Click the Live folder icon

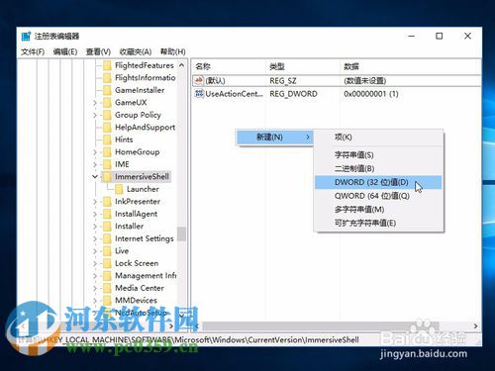click(107, 251)
